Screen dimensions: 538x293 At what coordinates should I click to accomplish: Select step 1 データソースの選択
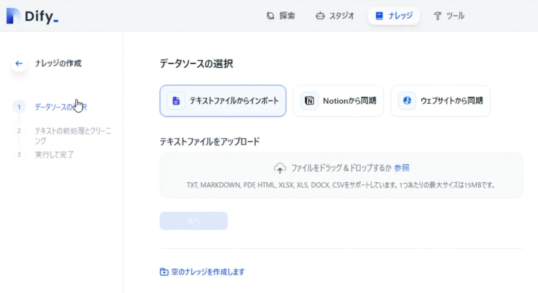click(x=50, y=107)
